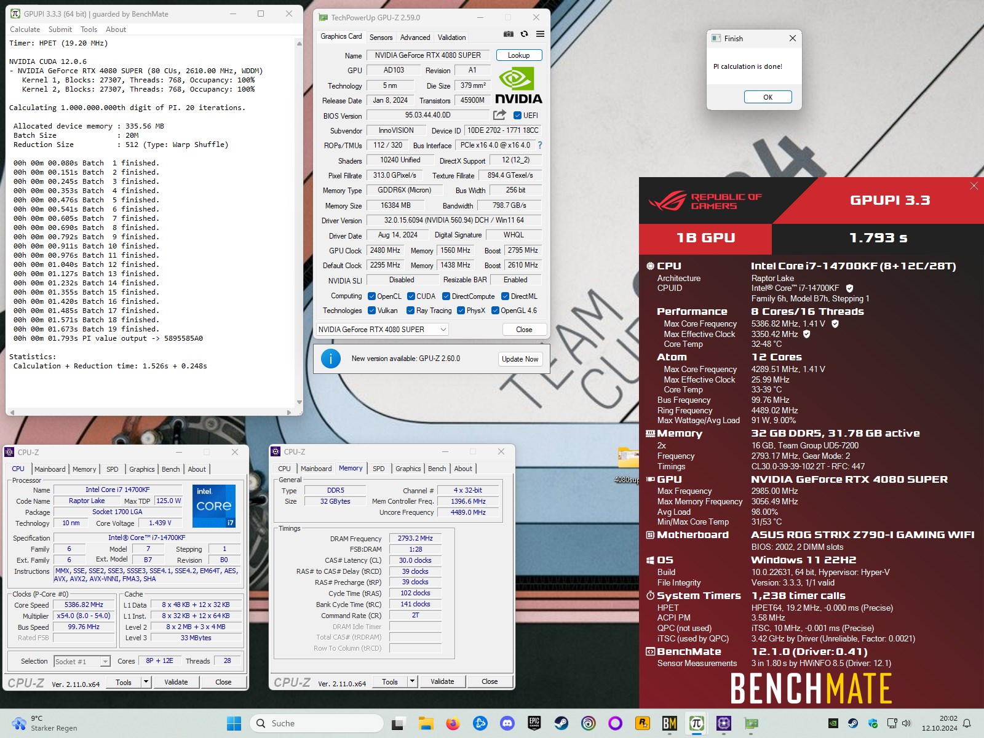Click the blue info icon in the update notice
The width and height of the screenshot is (984, 738).
[x=331, y=359]
